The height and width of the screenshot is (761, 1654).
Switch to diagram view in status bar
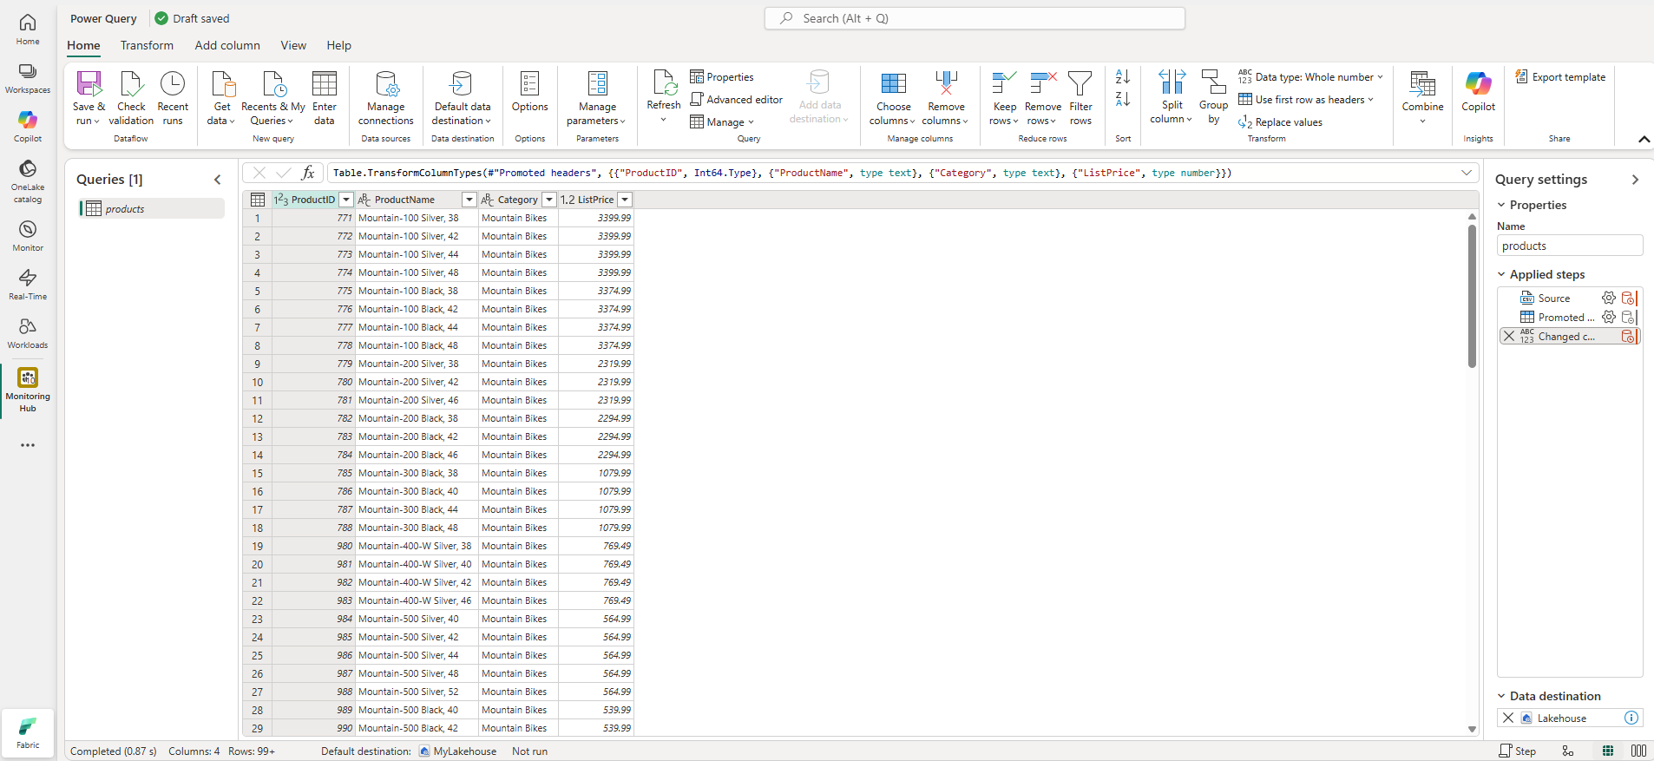[x=1568, y=751]
